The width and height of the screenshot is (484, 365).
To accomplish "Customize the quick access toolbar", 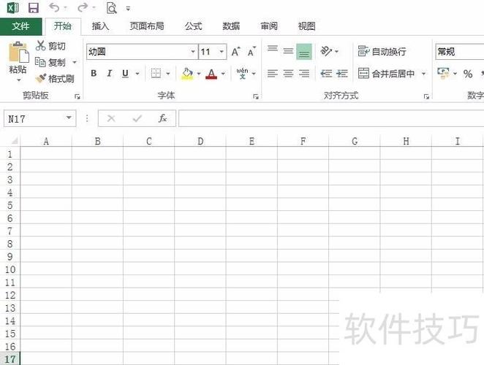I will [x=128, y=8].
